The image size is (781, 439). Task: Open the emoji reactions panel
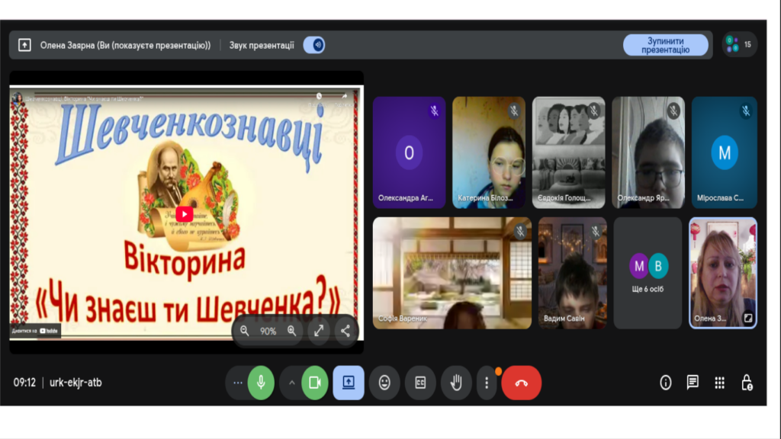[384, 383]
